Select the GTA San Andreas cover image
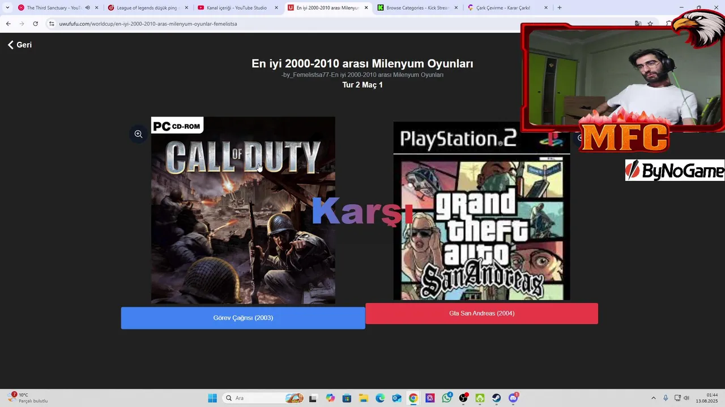This screenshot has width=725, height=407. [481, 211]
